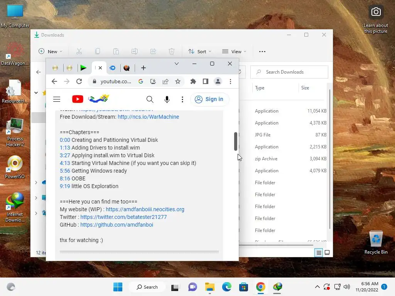Screen dimensions: 395x296
Task: Share this page from address bar
Action: coord(165,81)
